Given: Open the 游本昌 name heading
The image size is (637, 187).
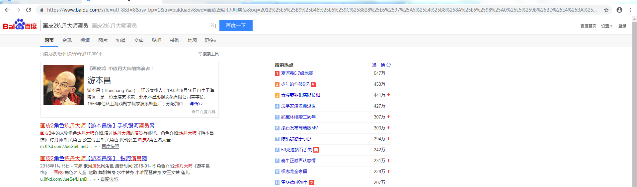Looking at the screenshot, I should pos(99,80).
